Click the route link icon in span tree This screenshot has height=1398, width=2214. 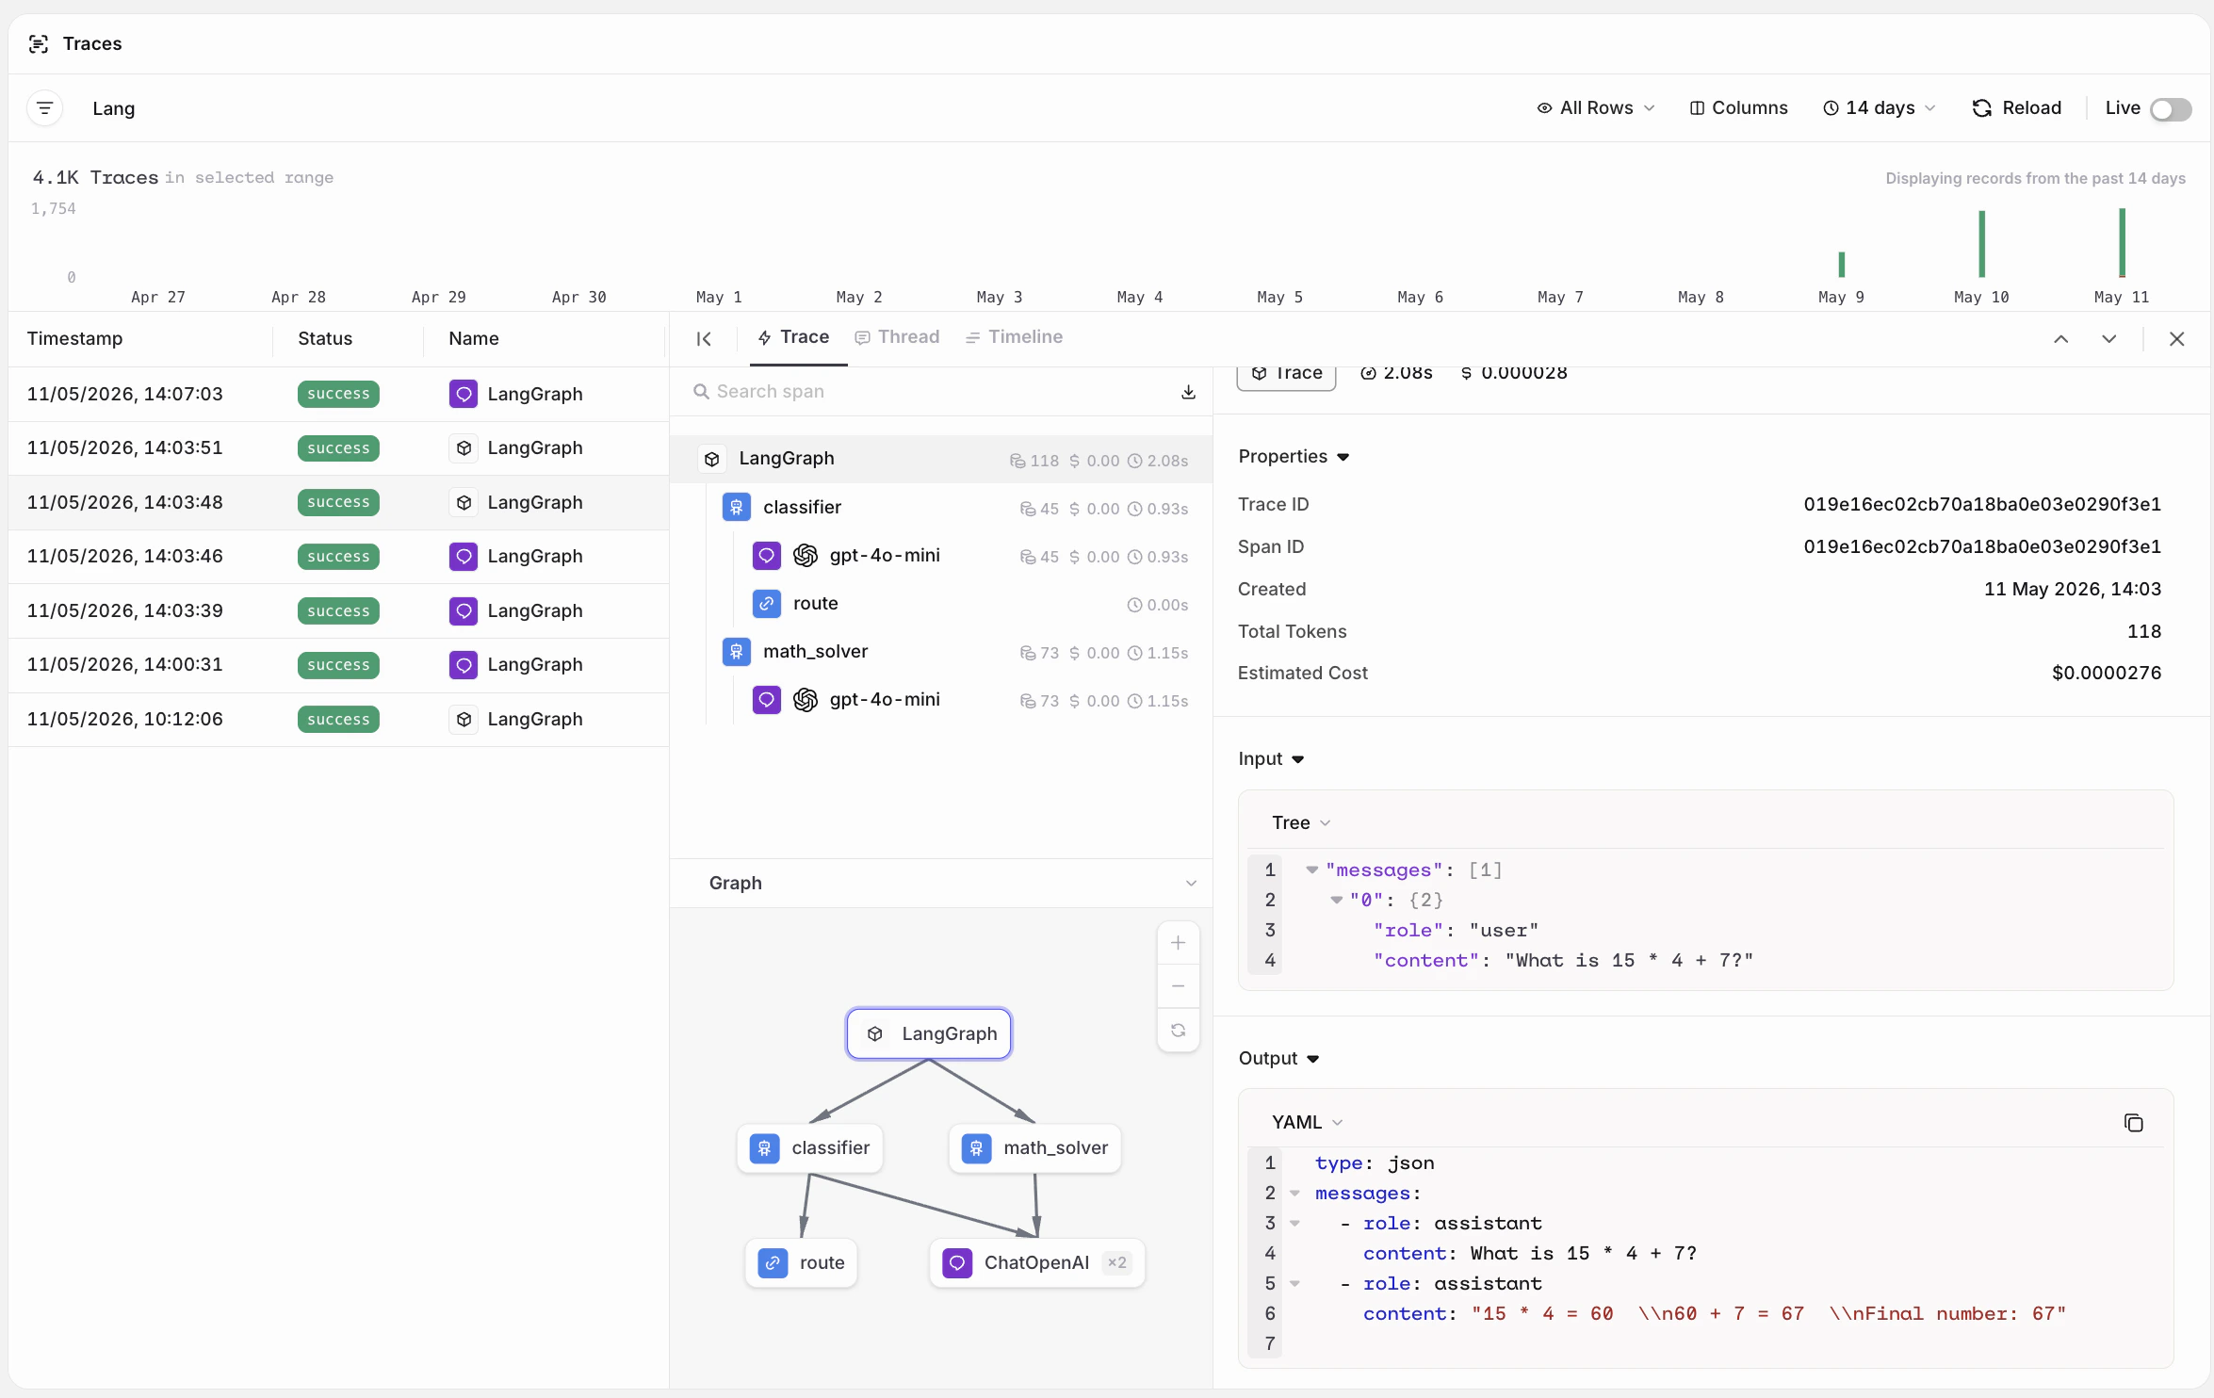767,604
